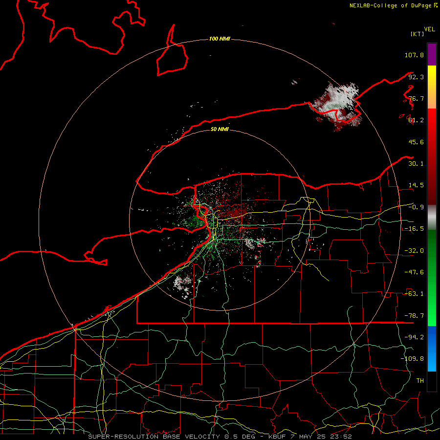
Task: Select the 92.3 legend value
Action: [x=416, y=77]
